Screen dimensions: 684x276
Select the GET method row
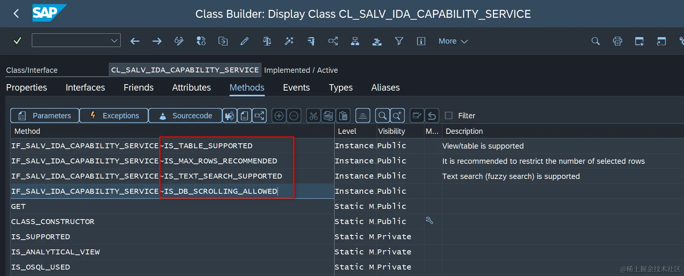click(172, 207)
